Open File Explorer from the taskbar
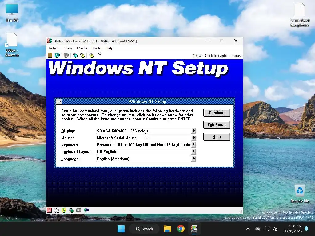The width and height of the screenshot is (315, 236). [167, 229]
